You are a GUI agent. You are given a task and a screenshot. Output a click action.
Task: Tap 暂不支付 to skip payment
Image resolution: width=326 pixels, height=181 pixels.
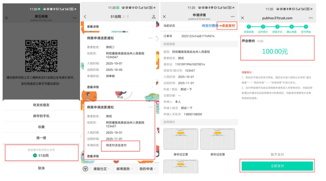point(277,154)
